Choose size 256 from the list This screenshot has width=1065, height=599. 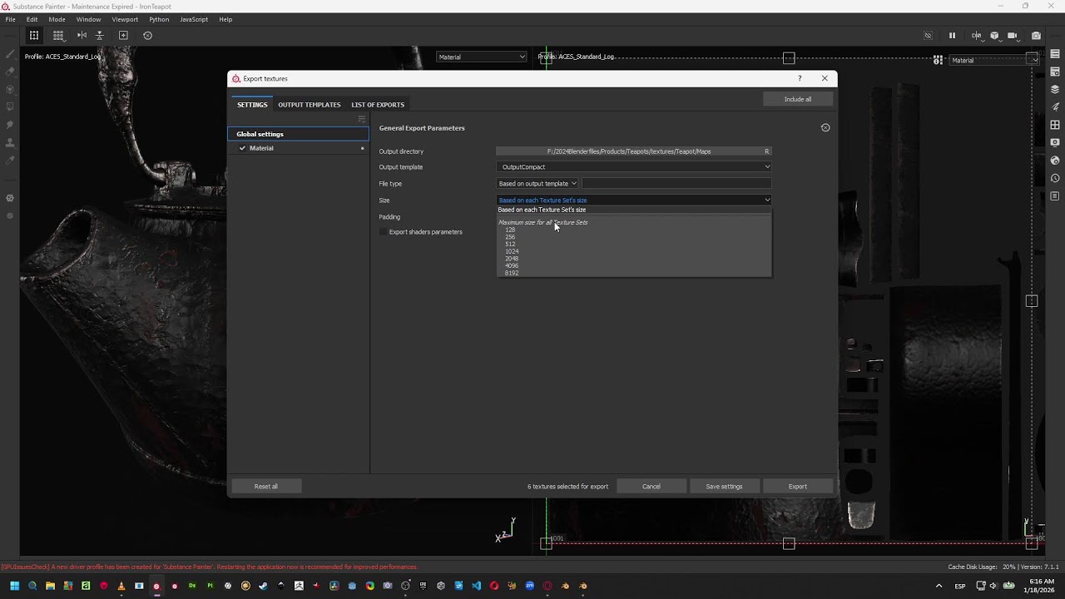[x=510, y=237]
